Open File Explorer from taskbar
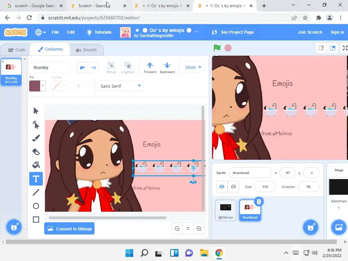The width and height of the screenshot is (348, 261). 204,253
